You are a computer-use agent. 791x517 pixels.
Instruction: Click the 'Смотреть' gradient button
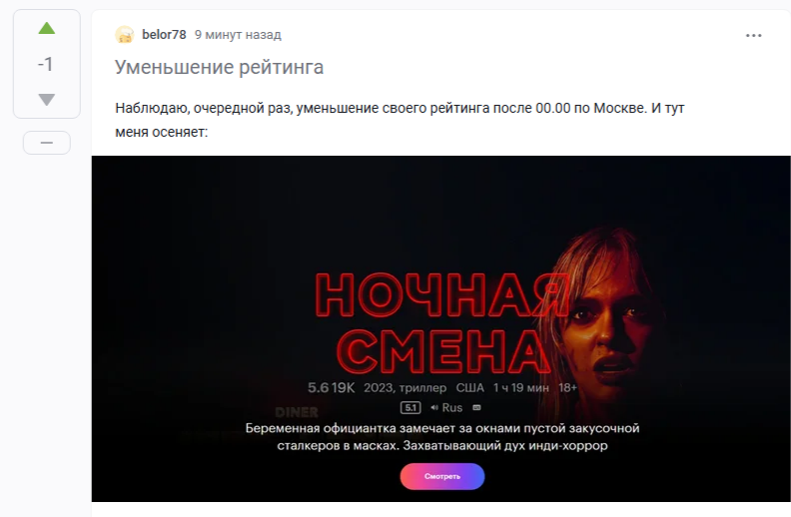point(442,476)
